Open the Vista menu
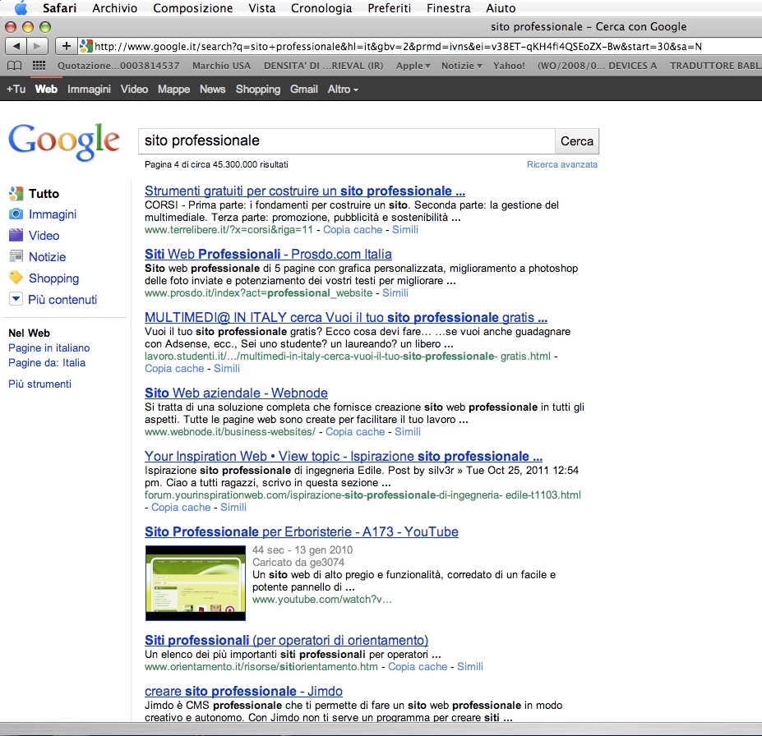 pyautogui.click(x=262, y=7)
